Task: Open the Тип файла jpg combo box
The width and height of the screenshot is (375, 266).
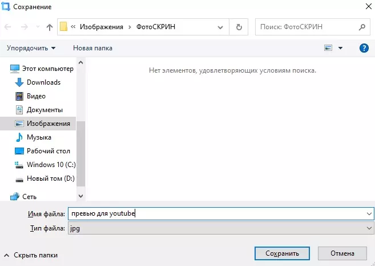Action: pos(221,228)
